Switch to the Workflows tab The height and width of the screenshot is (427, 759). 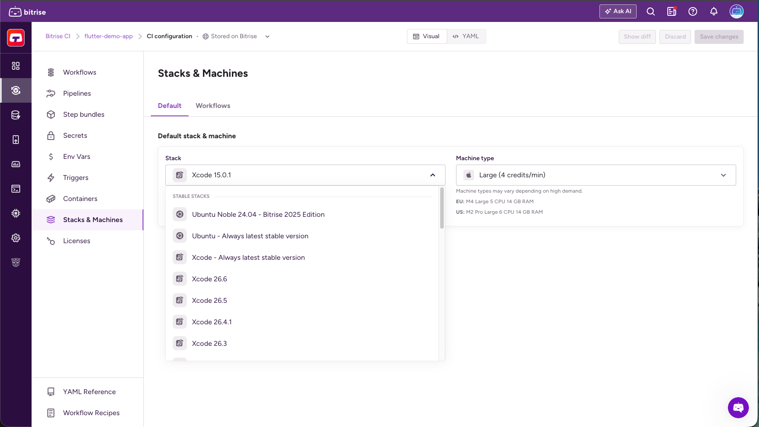click(x=213, y=106)
